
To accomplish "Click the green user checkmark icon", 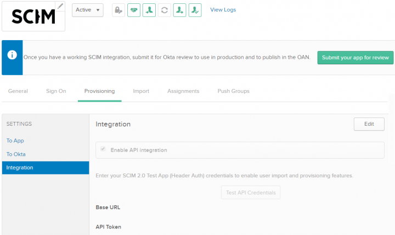I will click(x=195, y=10).
